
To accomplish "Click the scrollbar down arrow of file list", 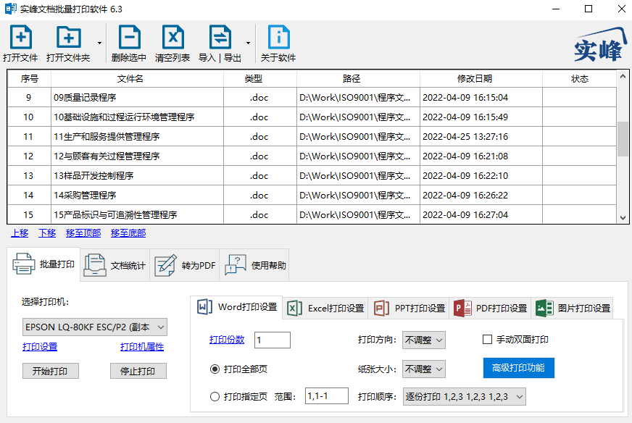I will [x=623, y=218].
